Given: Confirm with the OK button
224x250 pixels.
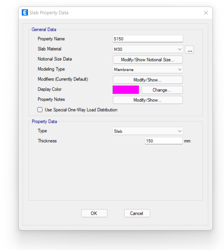Looking at the screenshot, I should 94,213.
